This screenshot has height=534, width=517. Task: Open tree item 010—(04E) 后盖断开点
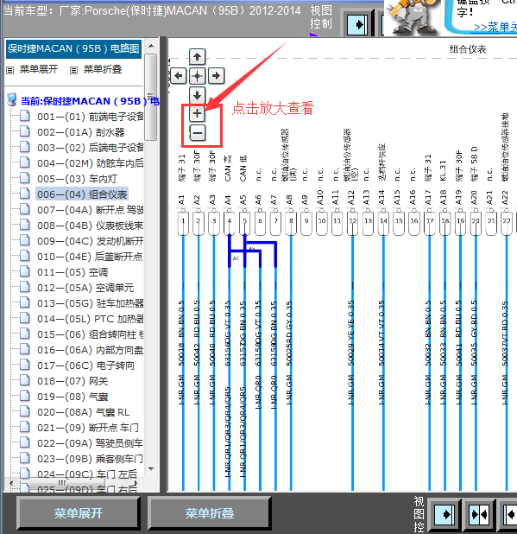(90, 257)
